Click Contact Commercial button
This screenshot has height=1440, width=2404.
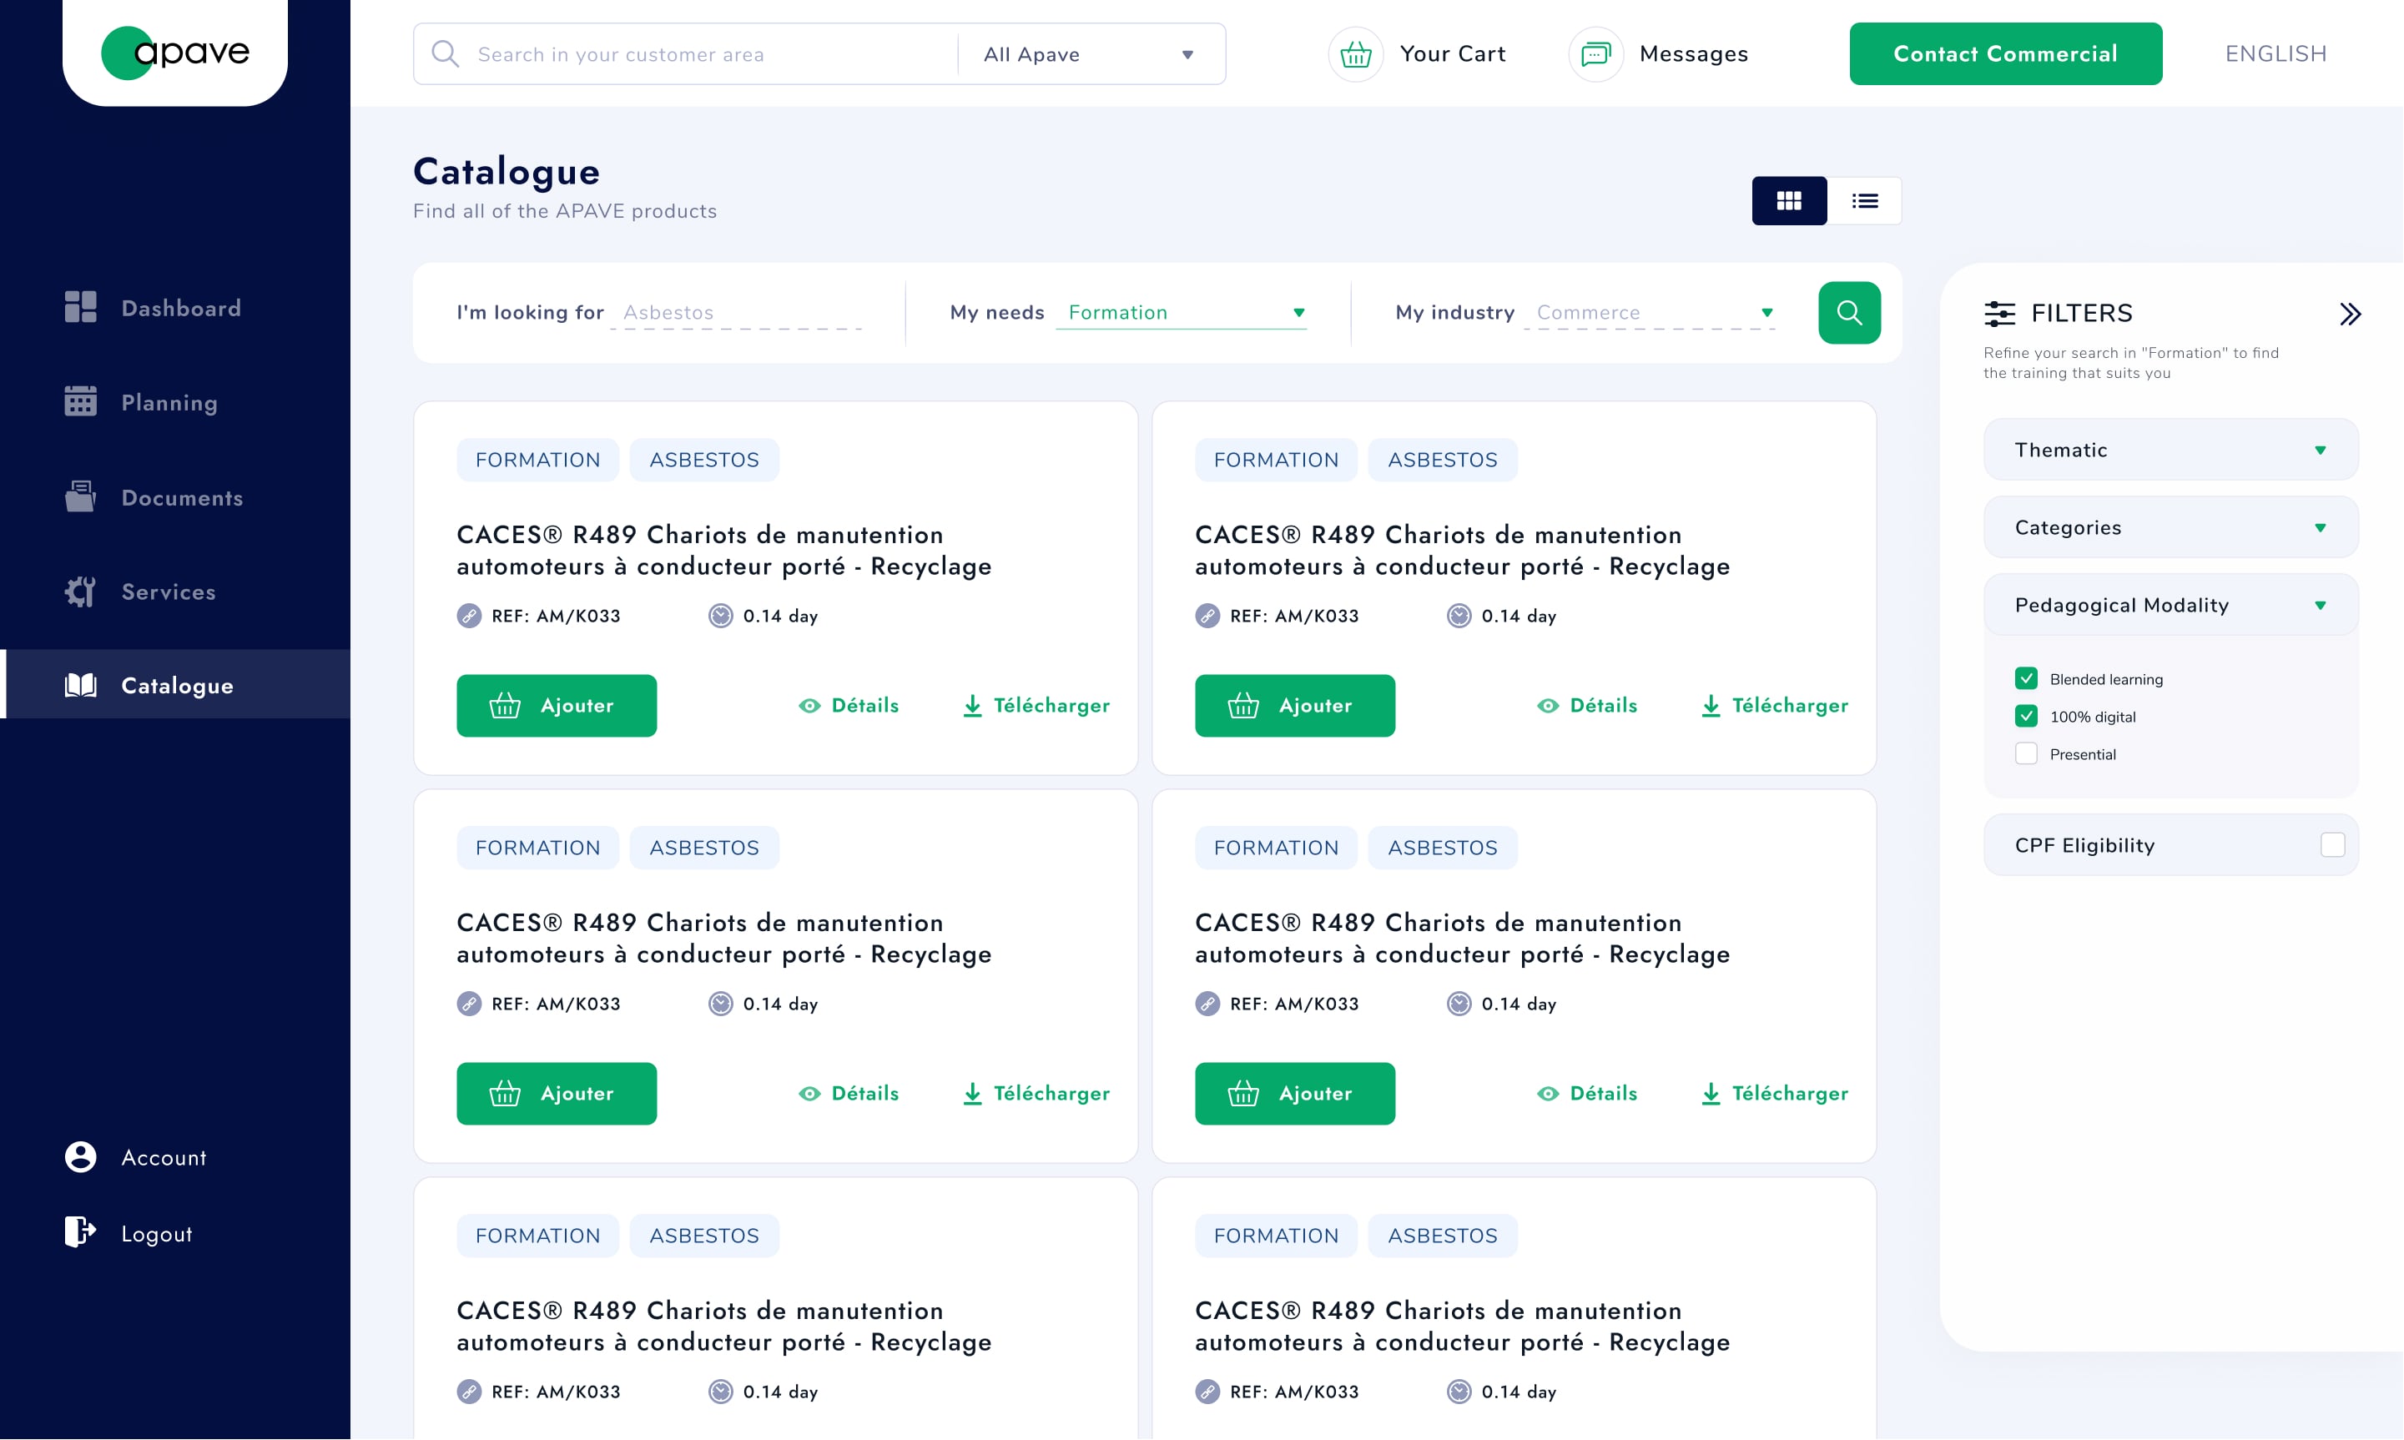point(2005,54)
